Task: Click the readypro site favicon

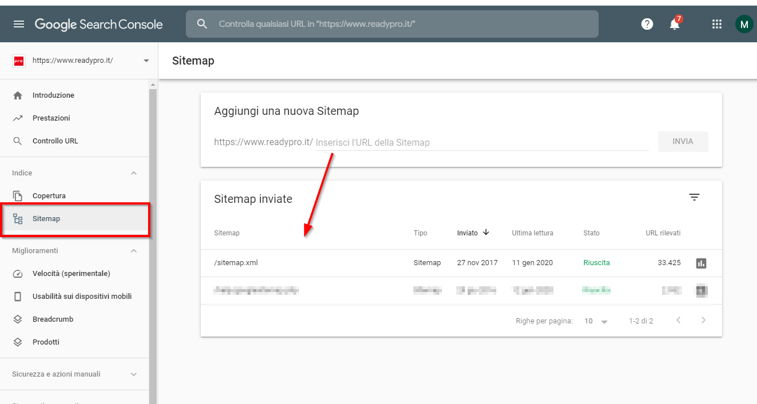Action: [18, 61]
